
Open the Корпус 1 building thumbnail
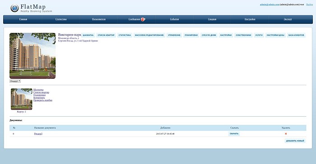click(22, 99)
